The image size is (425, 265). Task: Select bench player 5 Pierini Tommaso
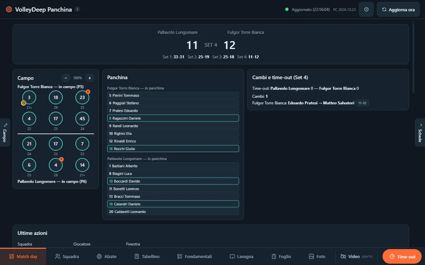[173, 95]
